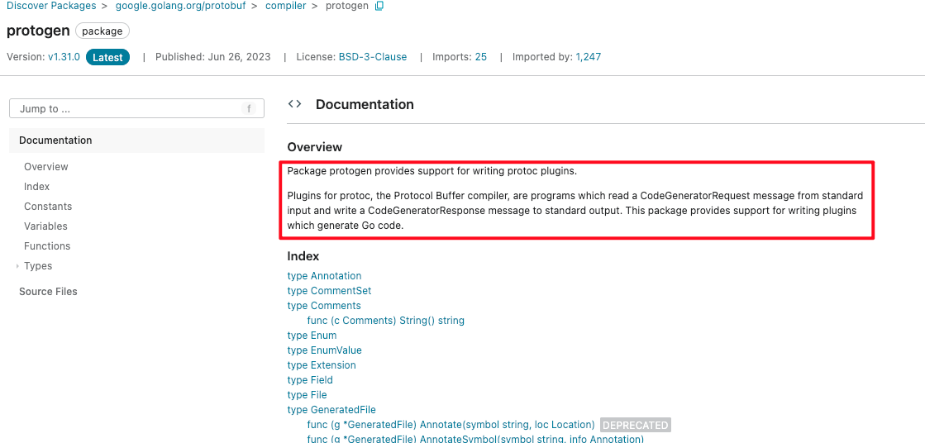Open the Comments String() function link
This screenshot has width=925, height=443.
386,321
